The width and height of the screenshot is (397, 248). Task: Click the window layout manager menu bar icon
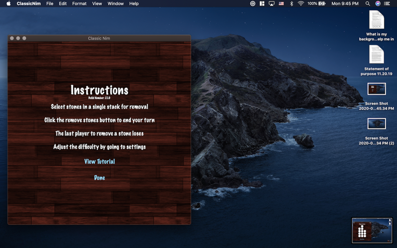[262, 3]
